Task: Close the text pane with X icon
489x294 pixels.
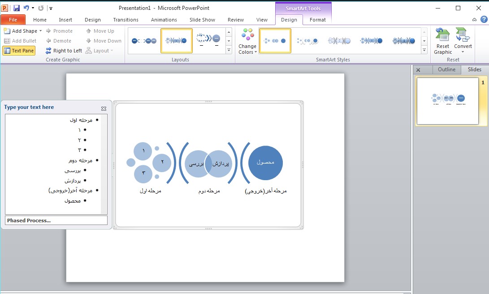Action: [104, 108]
